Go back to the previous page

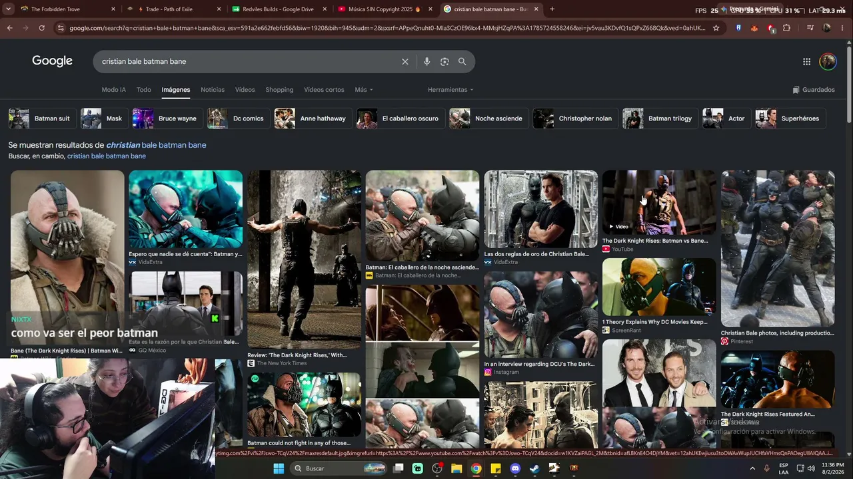coord(9,28)
